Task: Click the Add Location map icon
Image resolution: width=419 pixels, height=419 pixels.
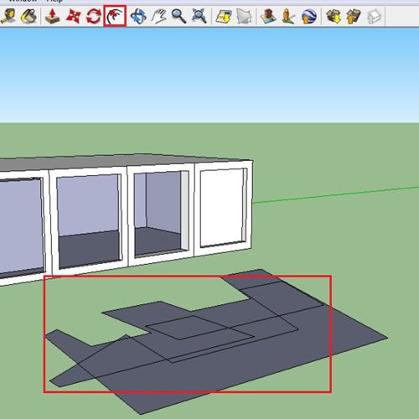Action: [x=224, y=17]
